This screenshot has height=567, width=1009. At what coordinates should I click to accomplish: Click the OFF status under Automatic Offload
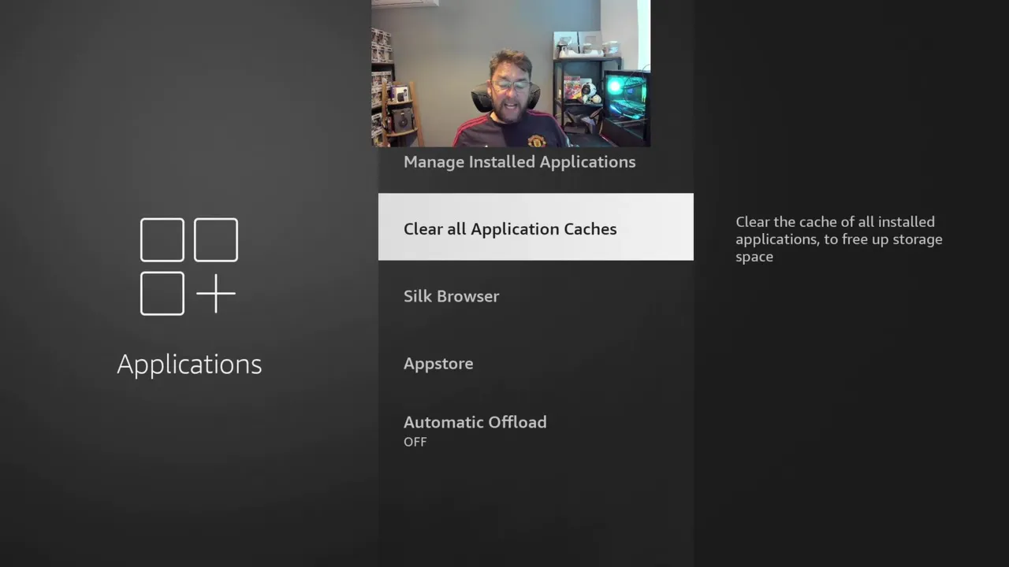pos(415,442)
